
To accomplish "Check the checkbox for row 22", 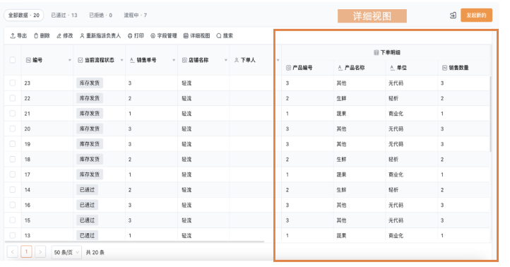I will [x=12, y=98].
